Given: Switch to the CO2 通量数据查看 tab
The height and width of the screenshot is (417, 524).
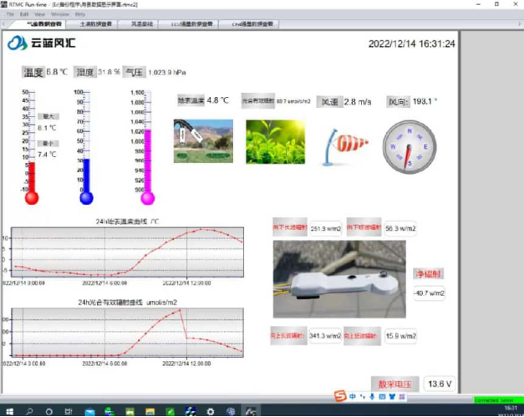Looking at the screenshot, I should (x=191, y=24).
